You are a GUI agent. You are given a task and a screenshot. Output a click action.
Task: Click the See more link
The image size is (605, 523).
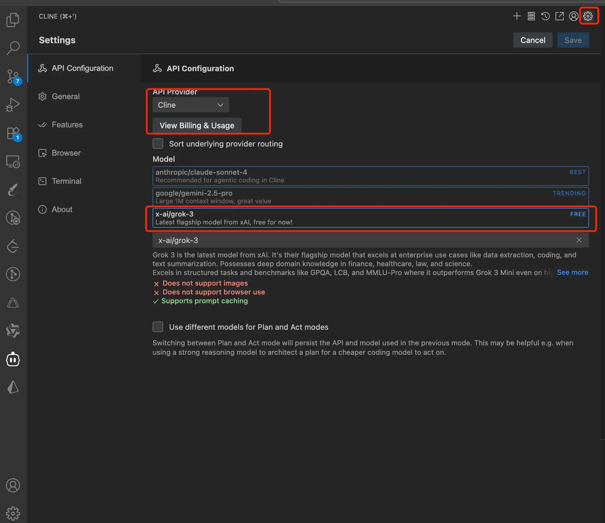pos(572,272)
